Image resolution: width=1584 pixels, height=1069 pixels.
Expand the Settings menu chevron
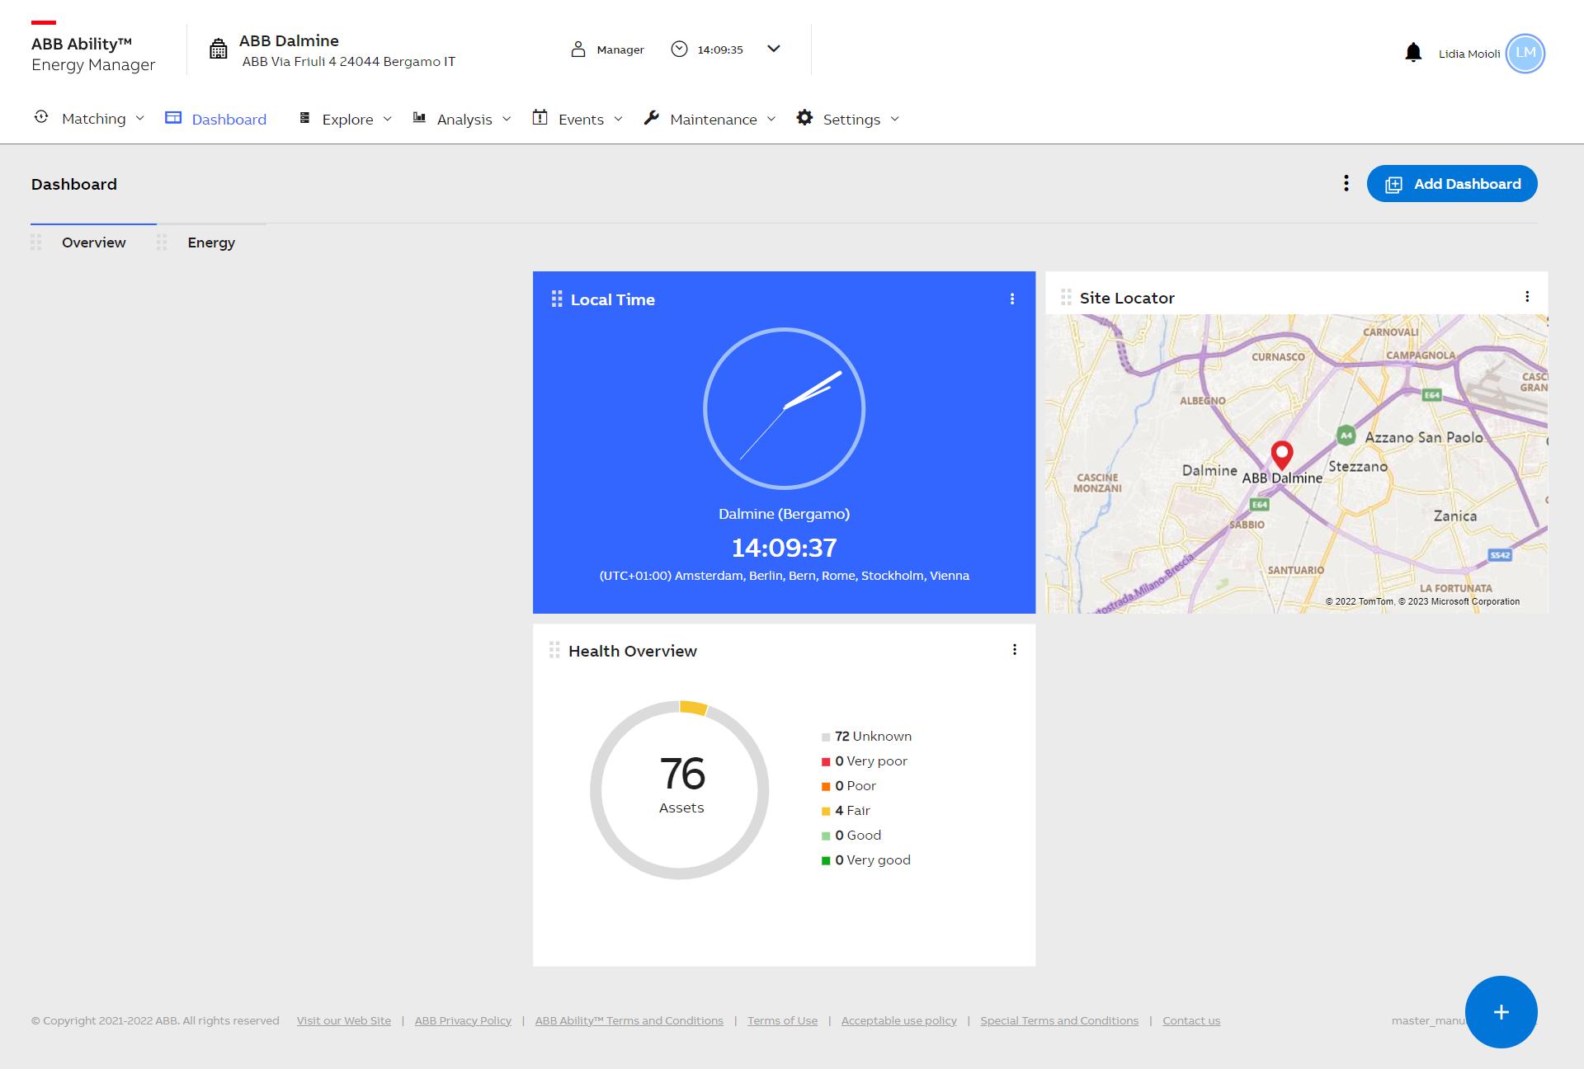click(894, 119)
